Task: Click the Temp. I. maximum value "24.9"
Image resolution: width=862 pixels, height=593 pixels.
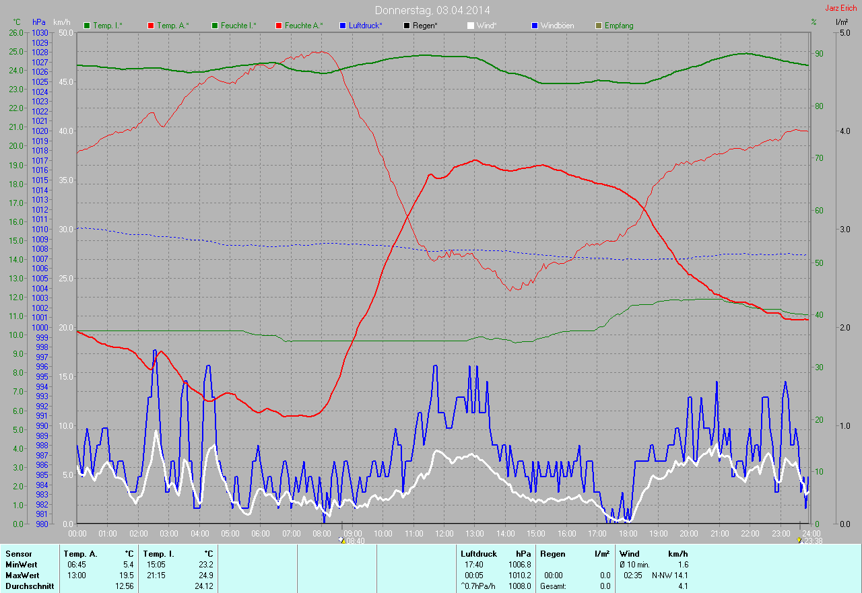Action: point(205,575)
